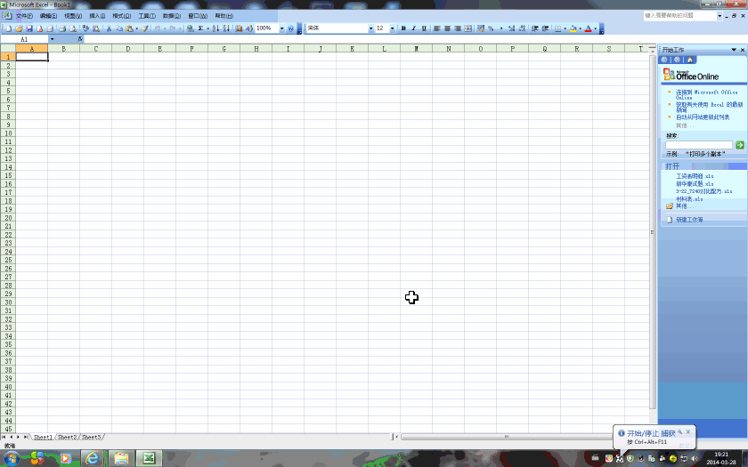Click the task pane search input field

(699, 145)
